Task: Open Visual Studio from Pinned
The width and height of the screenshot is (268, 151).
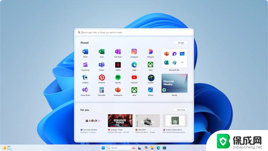Action: pyautogui.click(x=85, y=90)
